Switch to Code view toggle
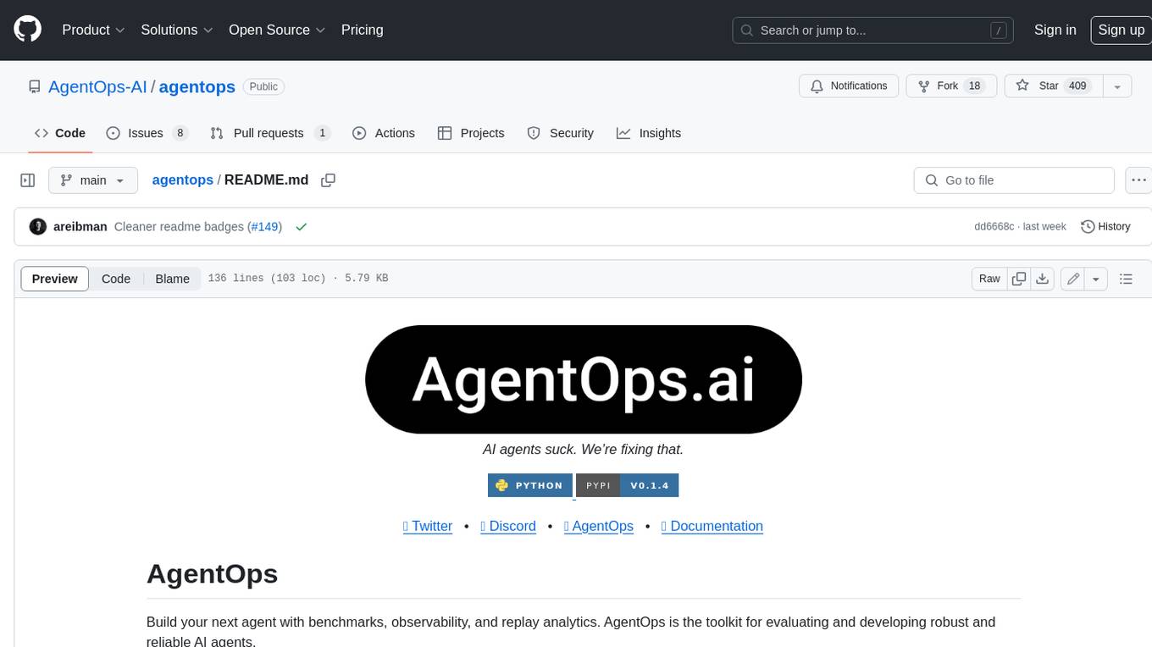The width and height of the screenshot is (1152, 647). [116, 279]
